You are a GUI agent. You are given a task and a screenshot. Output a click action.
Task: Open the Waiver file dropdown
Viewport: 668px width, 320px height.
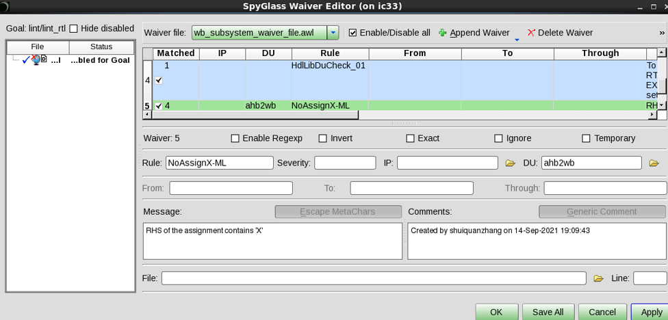tap(333, 33)
